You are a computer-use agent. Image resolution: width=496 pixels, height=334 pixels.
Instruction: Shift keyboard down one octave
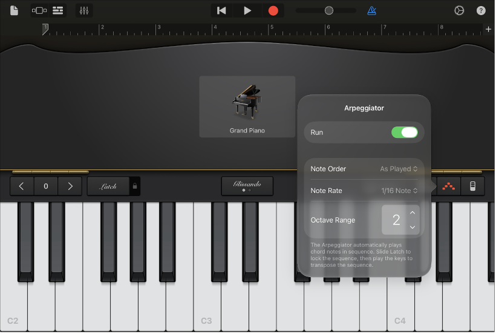pos(22,186)
